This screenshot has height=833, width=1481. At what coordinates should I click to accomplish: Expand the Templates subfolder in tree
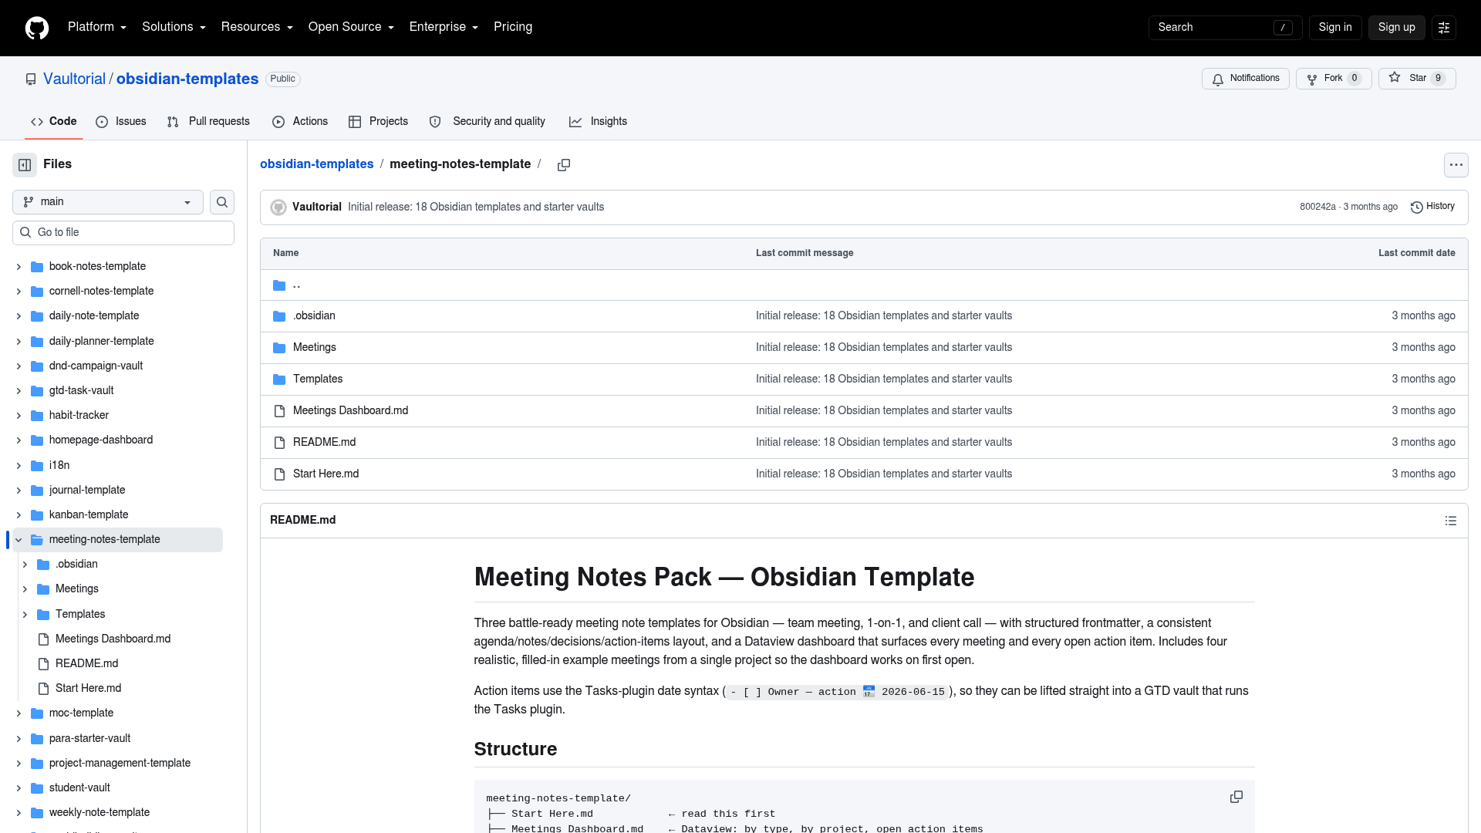[x=25, y=615]
